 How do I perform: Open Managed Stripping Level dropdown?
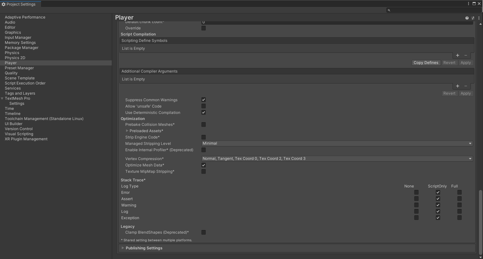pyautogui.click(x=337, y=143)
